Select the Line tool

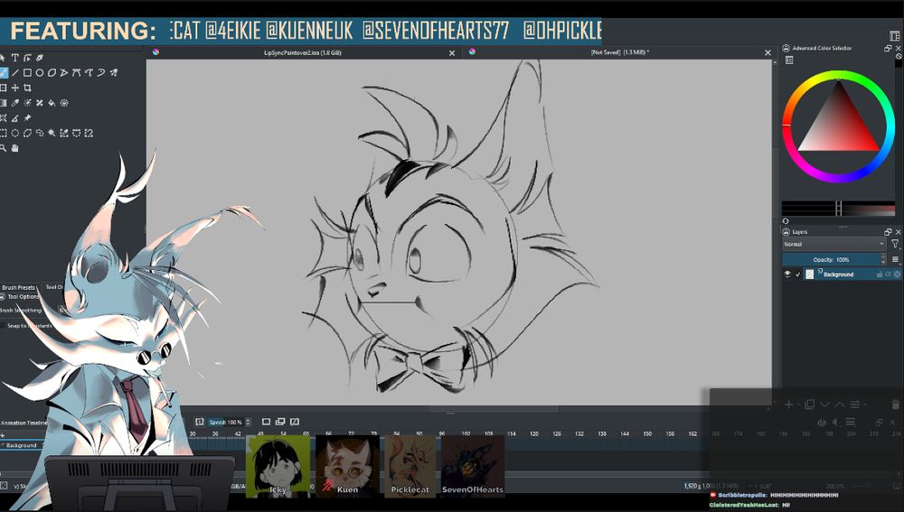point(15,72)
